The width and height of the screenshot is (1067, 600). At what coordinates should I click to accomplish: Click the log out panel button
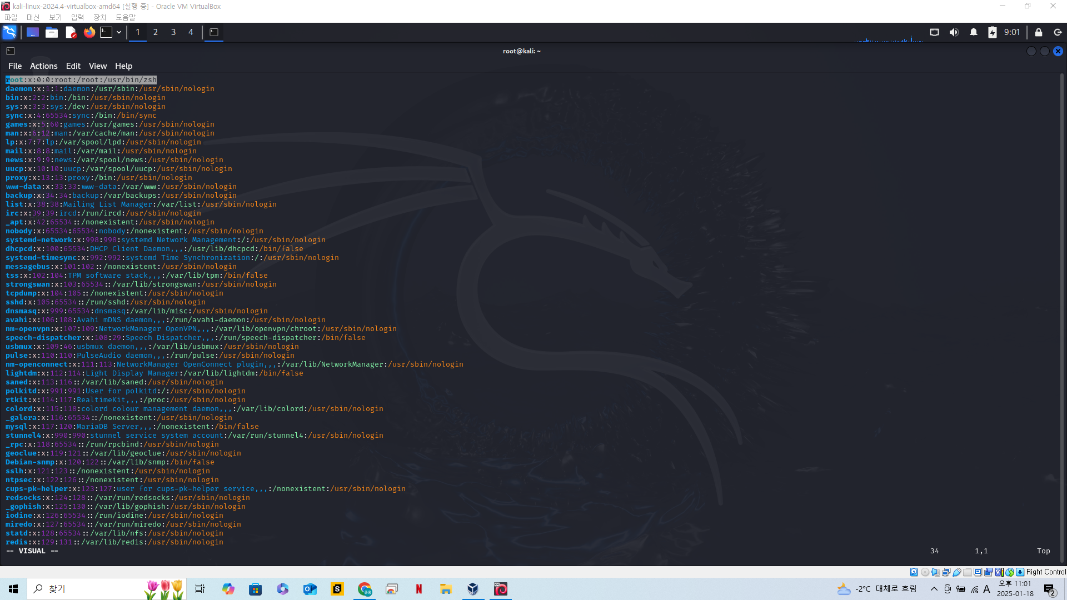(1058, 32)
